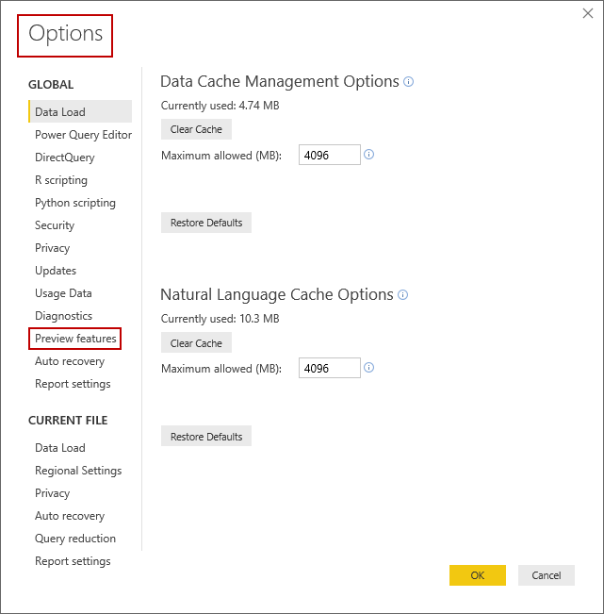Viewport: 604px width, 614px height.
Task: Open global Security options
Action: (x=55, y=225)
